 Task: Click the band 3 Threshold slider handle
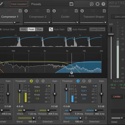(x=66, y=89)
